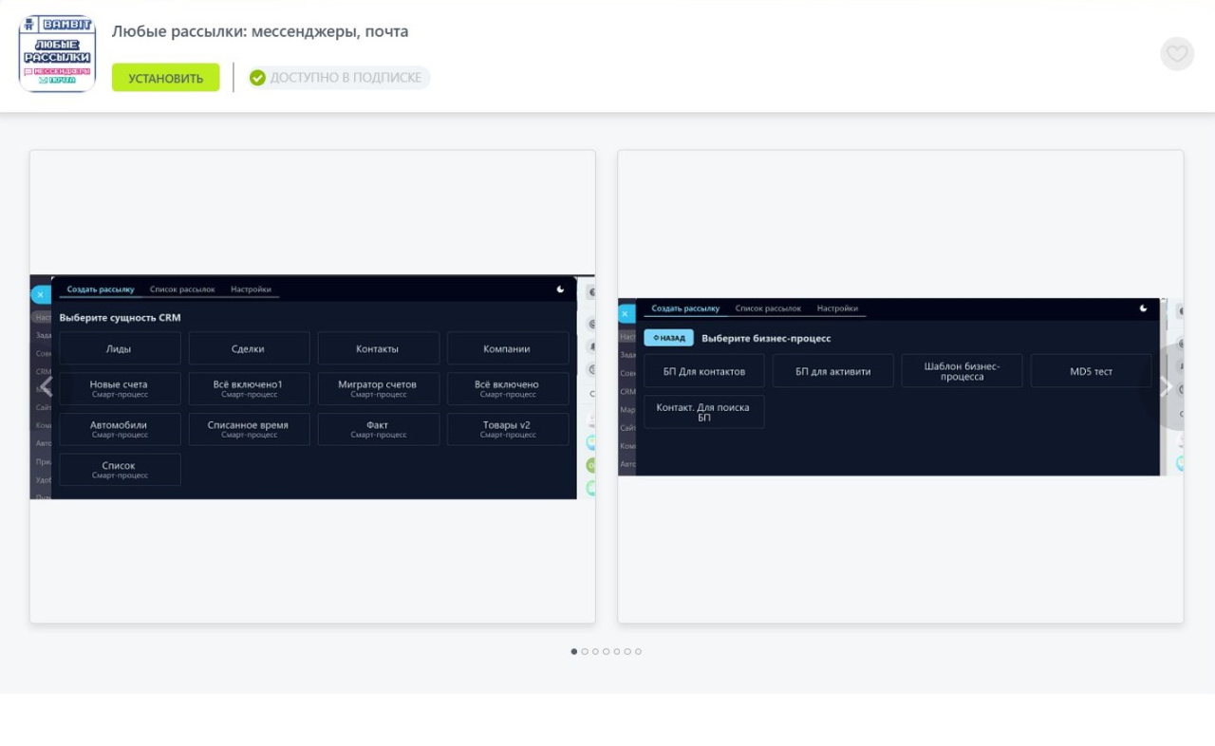Select "БП Для контактов" tile in right screenshot

pos(703,371)
